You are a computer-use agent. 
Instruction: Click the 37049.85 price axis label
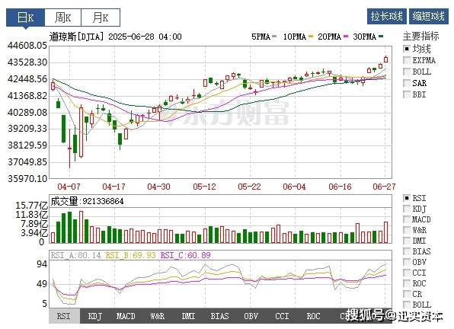click(x=27, y=161)
